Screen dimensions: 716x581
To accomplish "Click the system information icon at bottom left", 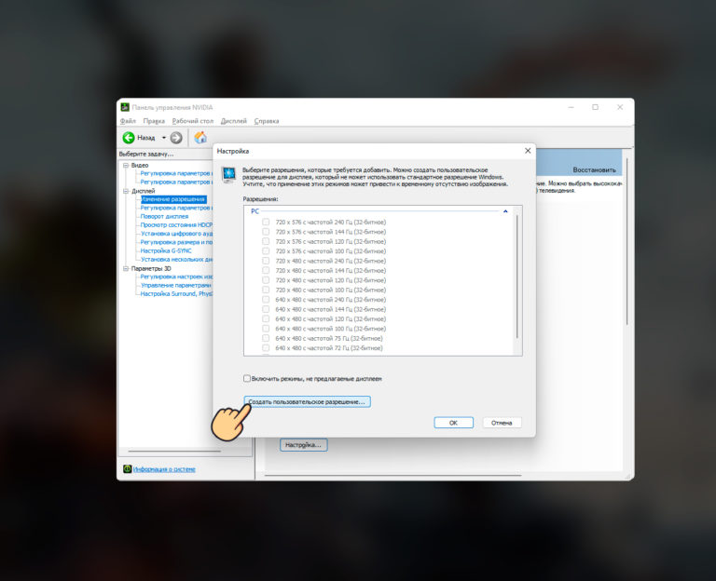I will tap(127, 469).
